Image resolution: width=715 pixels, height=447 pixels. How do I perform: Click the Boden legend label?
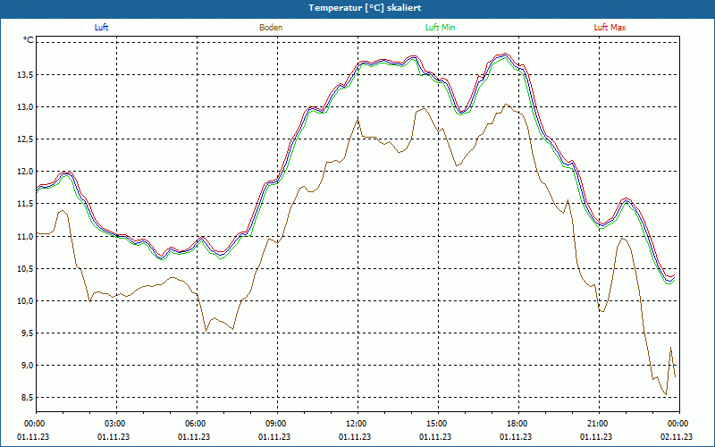(x=271, y=28)
